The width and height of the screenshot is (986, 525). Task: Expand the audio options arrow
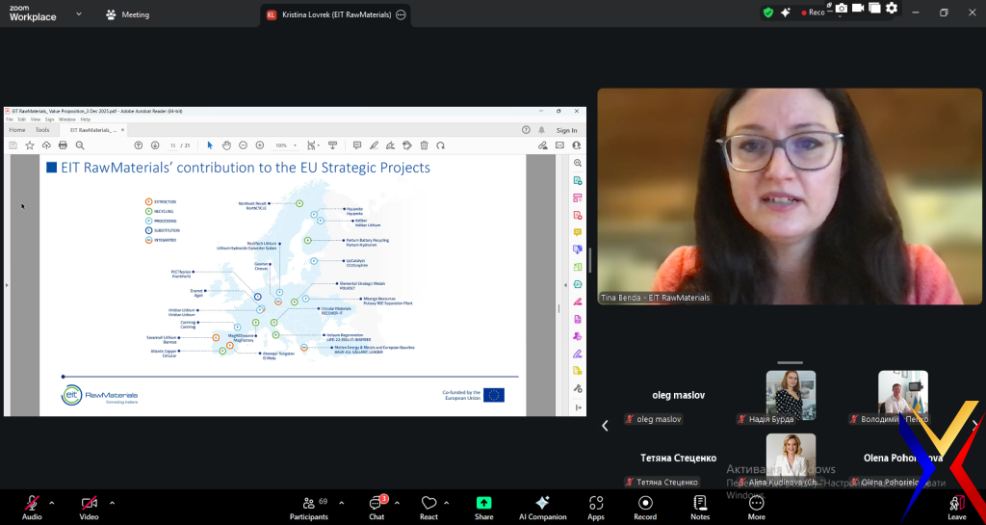coord(52,502)
